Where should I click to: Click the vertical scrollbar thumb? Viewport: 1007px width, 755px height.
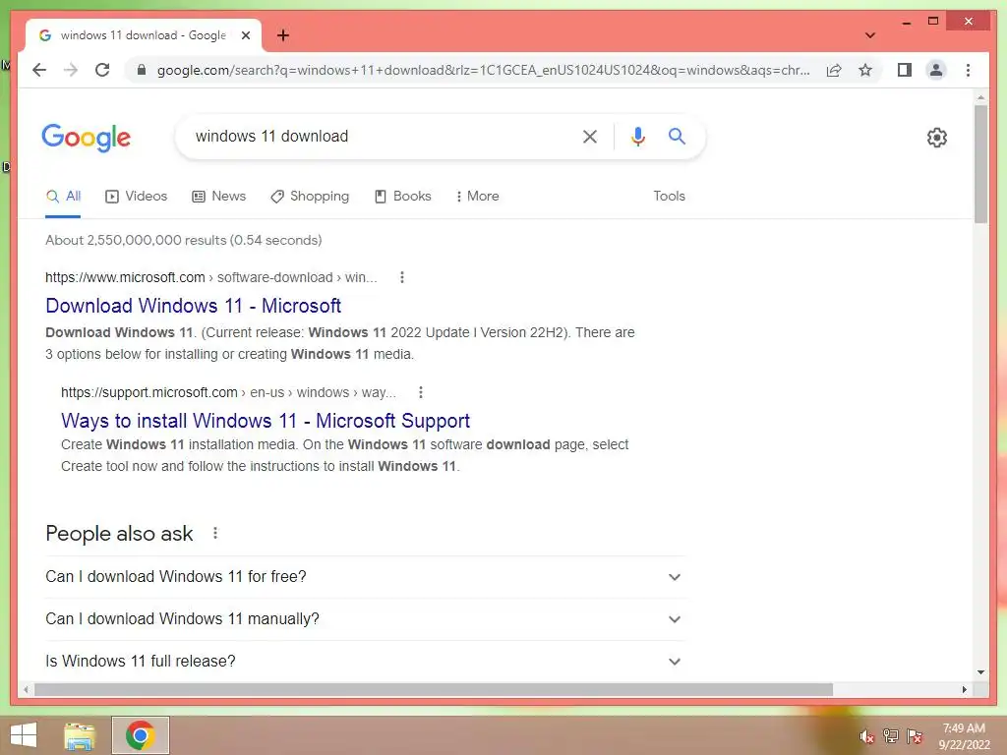point(980,164)
